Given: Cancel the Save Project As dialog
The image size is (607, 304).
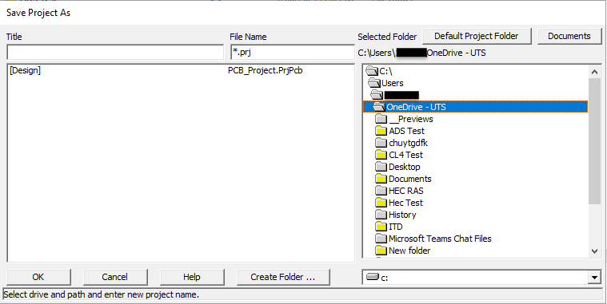Looking at the screenshot, I should (115, 277).
